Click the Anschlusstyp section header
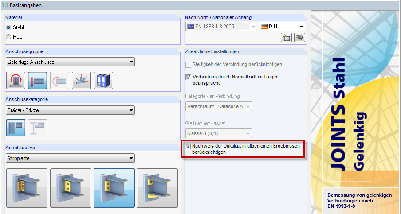Image resolution: width=401 pixels, height=214 pixels. pyautogui.click(x=92, y=148)
